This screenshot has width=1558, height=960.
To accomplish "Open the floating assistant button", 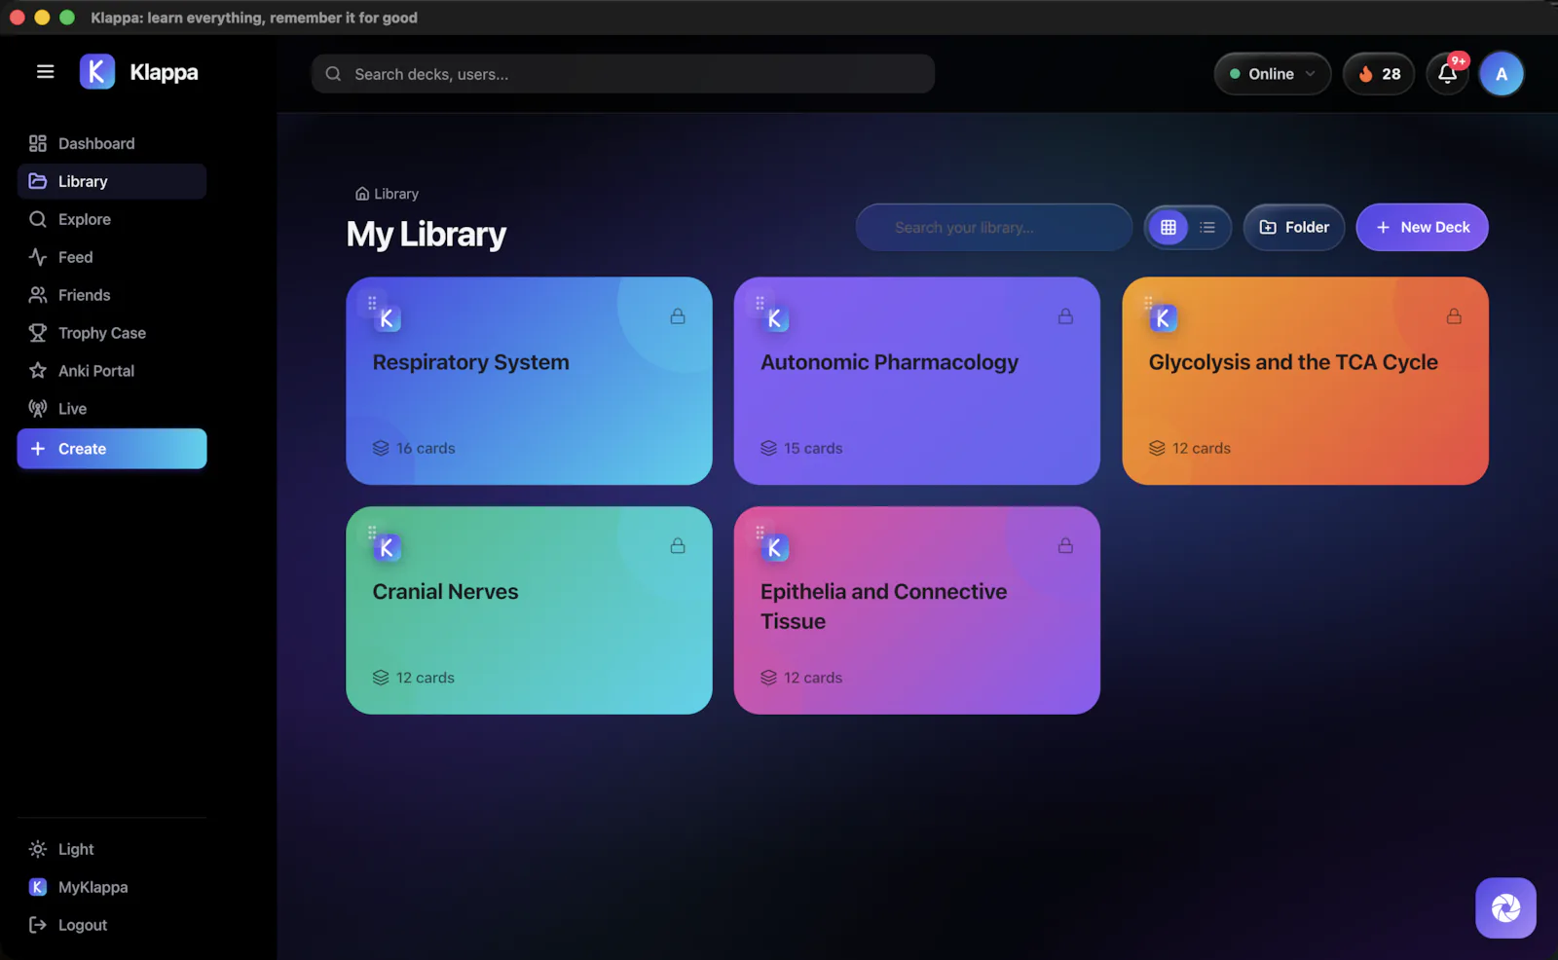I will click(x=1505, y=908).
